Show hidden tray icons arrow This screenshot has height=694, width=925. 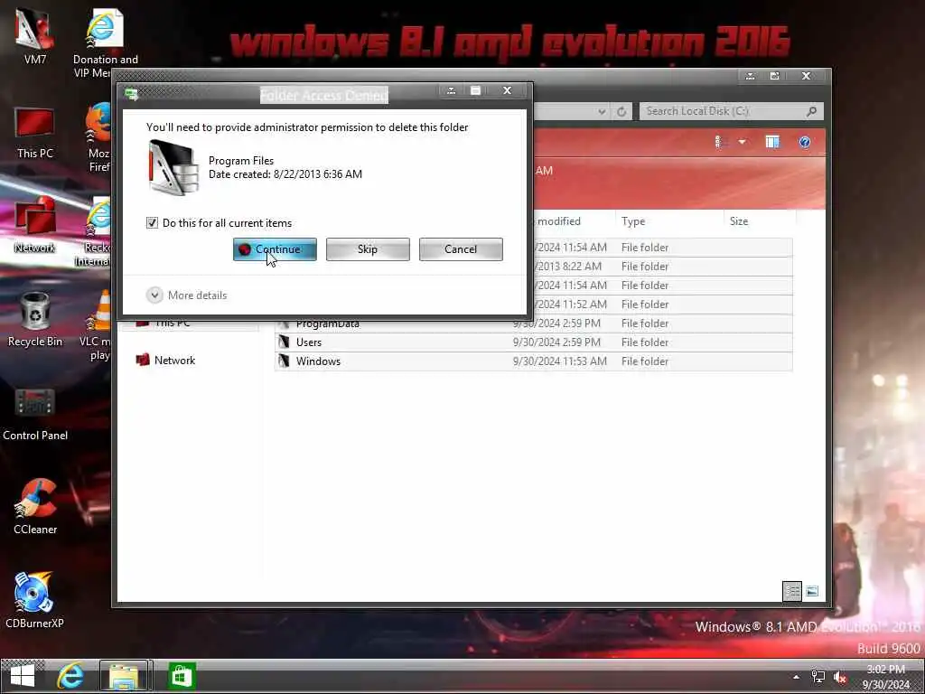click(797, 677)
